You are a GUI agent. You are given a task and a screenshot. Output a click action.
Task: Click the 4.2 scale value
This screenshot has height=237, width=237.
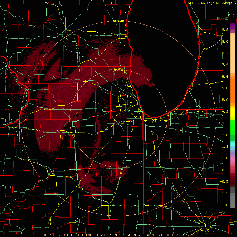tap(225, 112)
